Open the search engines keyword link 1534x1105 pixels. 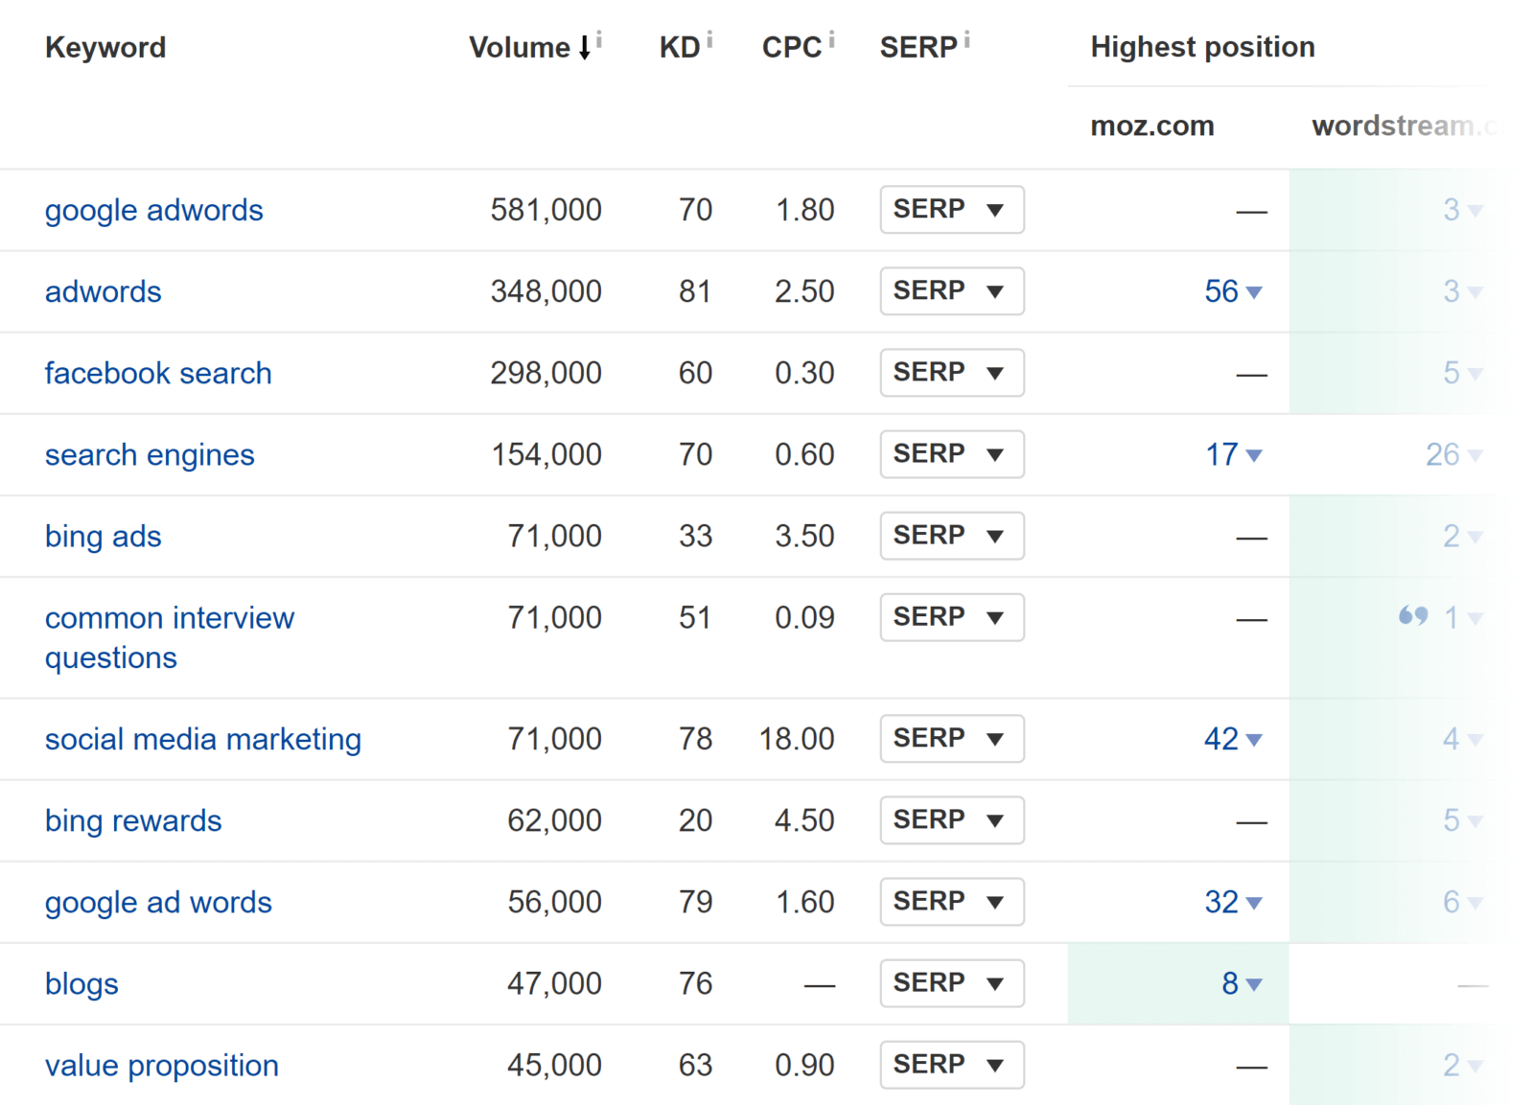click(x=150, y=455)
